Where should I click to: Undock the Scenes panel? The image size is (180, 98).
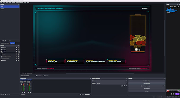[x=19, y=5]
